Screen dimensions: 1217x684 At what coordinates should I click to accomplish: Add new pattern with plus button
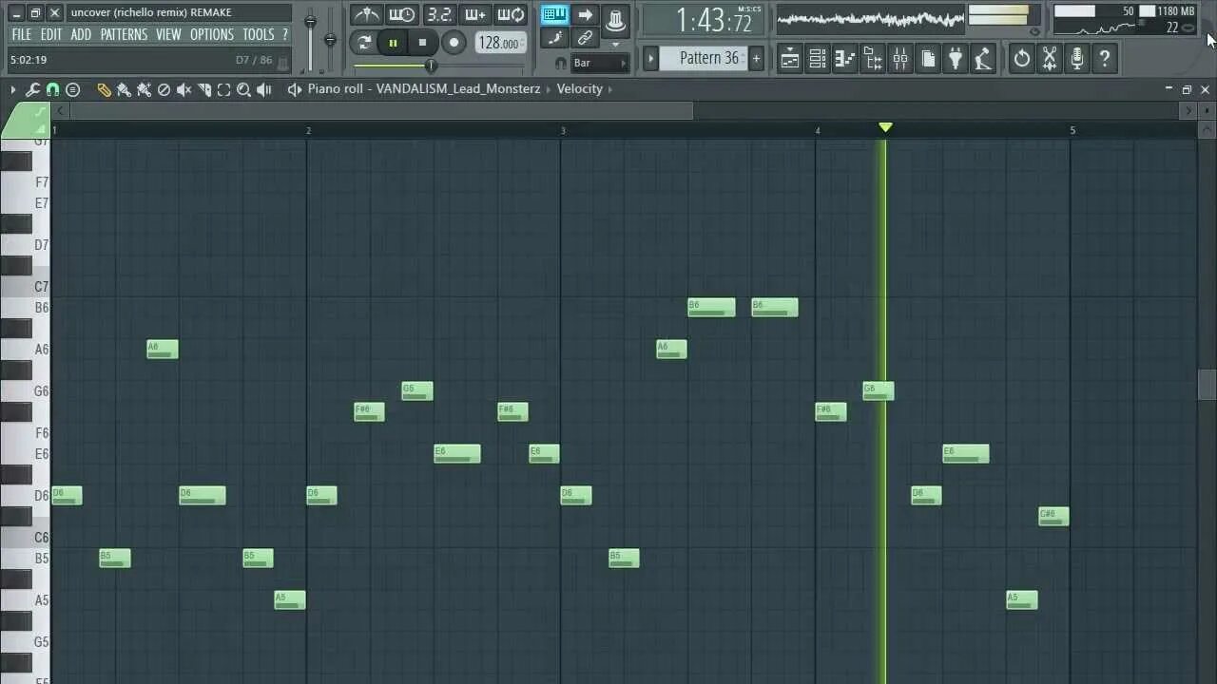pos(756,58)
